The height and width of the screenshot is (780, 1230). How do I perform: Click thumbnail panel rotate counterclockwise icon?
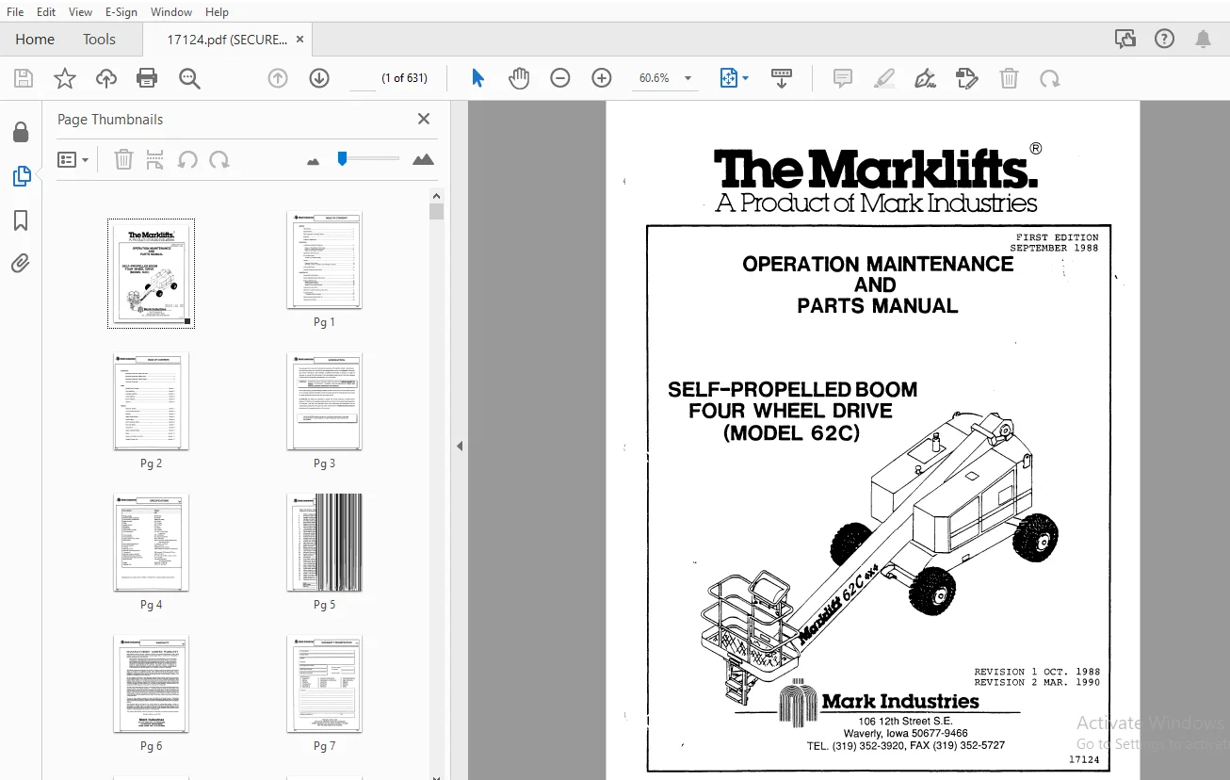(x=187, y=159)
